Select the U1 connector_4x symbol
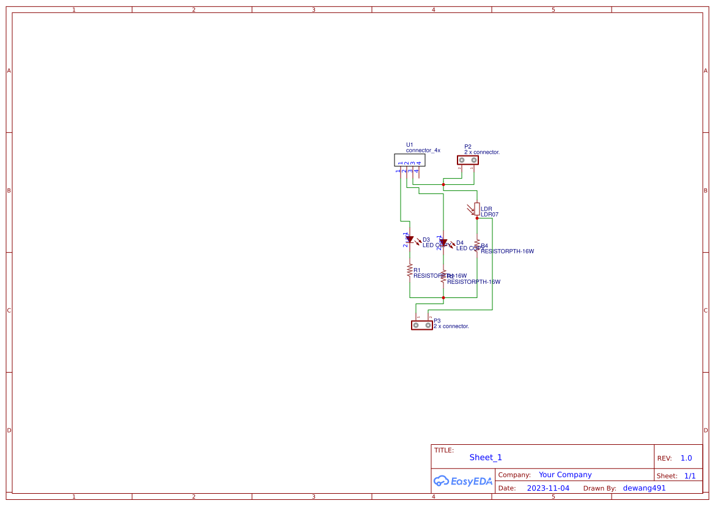This screenshot has width=715, height=506. pyautogui.click(x=410, y=160)
